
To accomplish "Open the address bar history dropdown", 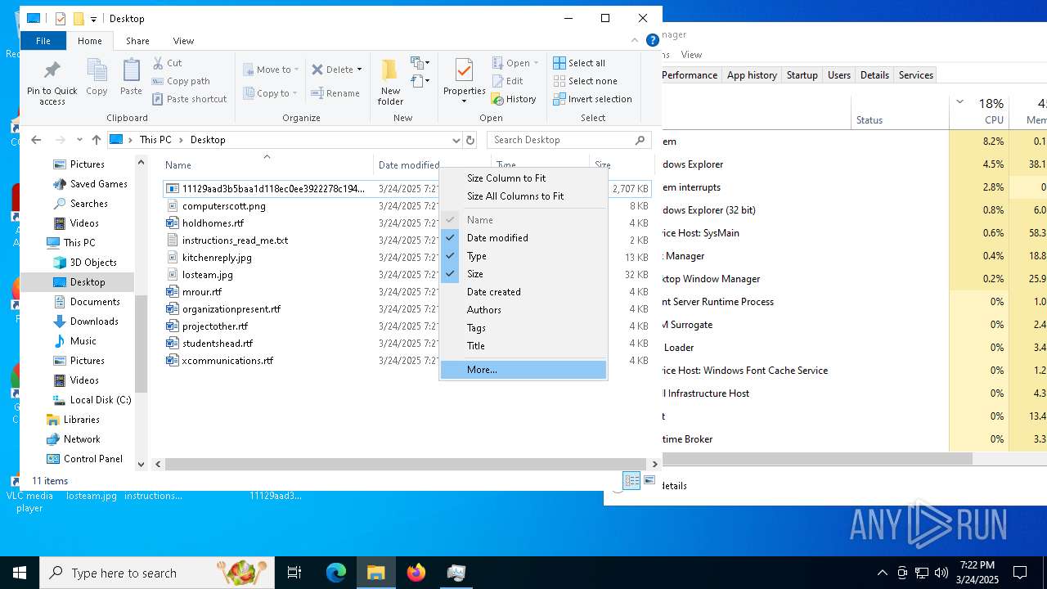I will point(456,140).
